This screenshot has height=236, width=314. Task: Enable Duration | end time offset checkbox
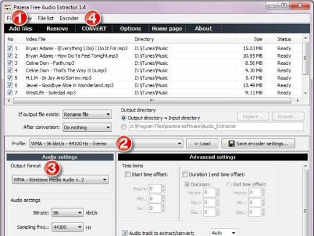click(185, 174)
